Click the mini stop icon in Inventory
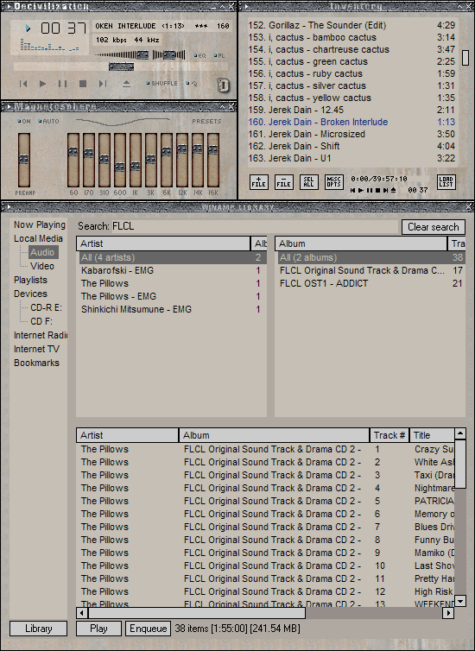475x651 pixels. pos(378,190)
